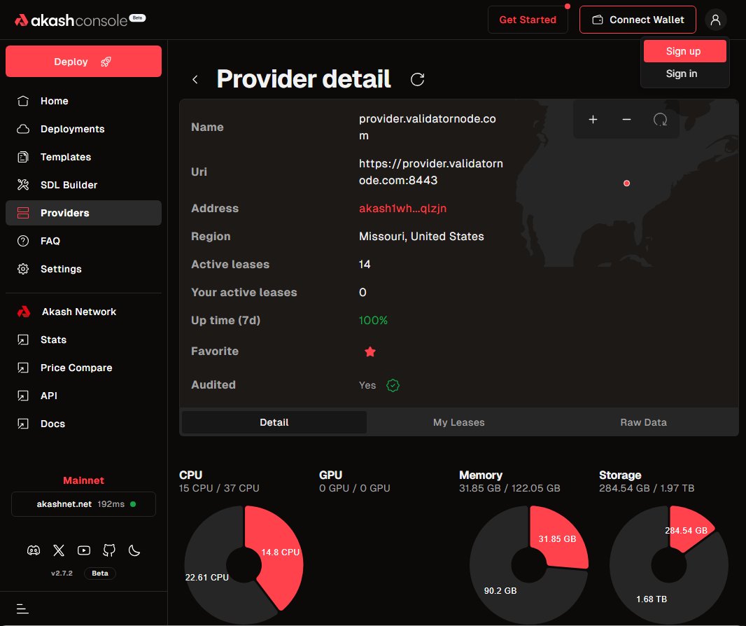Image resolution: width=746 pixels, height=626 pixels.
Task: Open the X (Twitter) icon
Action: tap(59, 551)
